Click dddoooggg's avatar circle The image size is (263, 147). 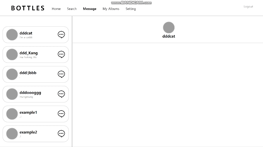point(12,94)
